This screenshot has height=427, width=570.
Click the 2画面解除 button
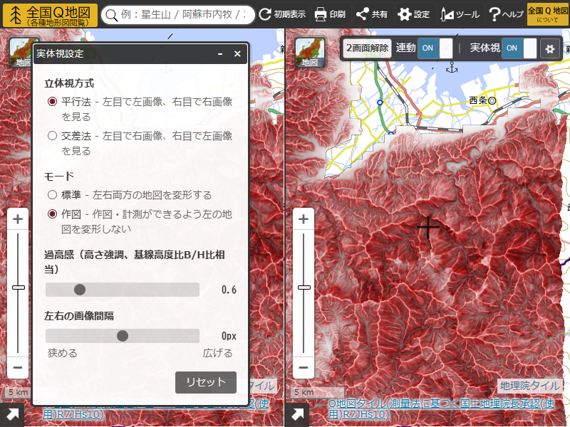[367, 48]
